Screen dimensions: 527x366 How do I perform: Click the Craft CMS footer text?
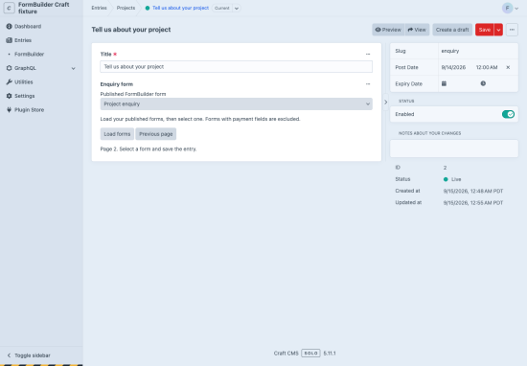286,354
